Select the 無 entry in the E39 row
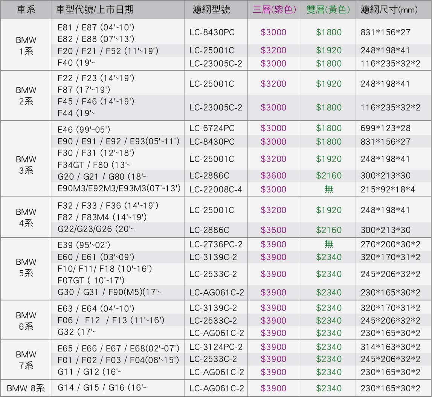Viewport: 432px width, 397px height. pyautogui.click(x=329, y=244)
